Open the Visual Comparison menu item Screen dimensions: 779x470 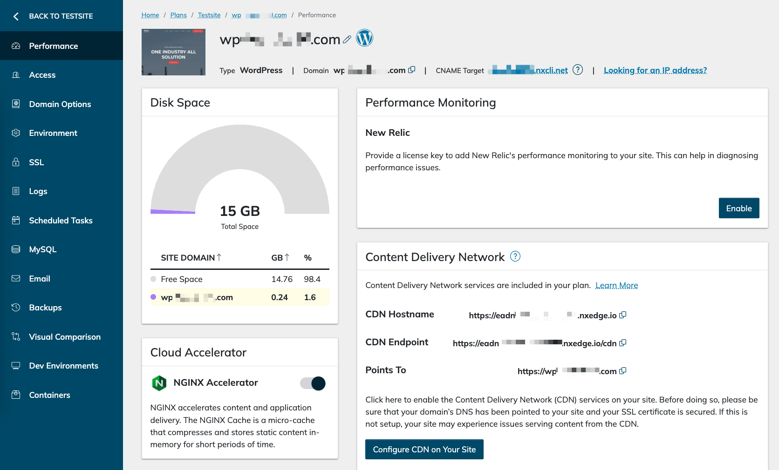(61, 336)
